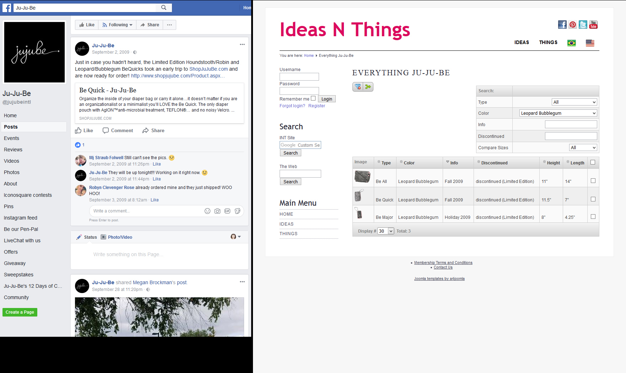This screenshot has width=626, height=373.
Task: Open the Twitter social icon
Action: 583,25
